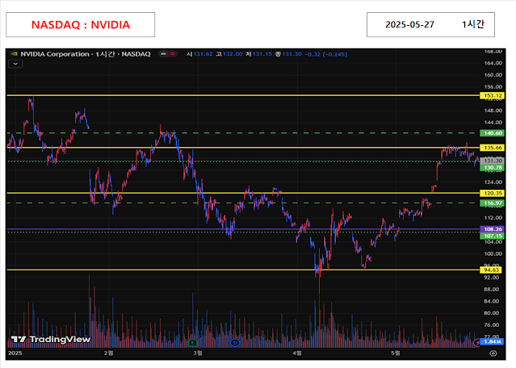Toggle the gray dash indicator pill
The image size is (516, 368).
tap(164, 54)
